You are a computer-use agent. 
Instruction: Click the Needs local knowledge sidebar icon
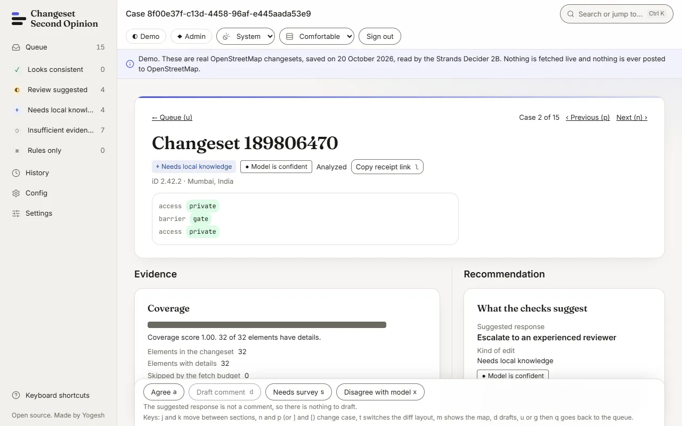tap(17, 110)
